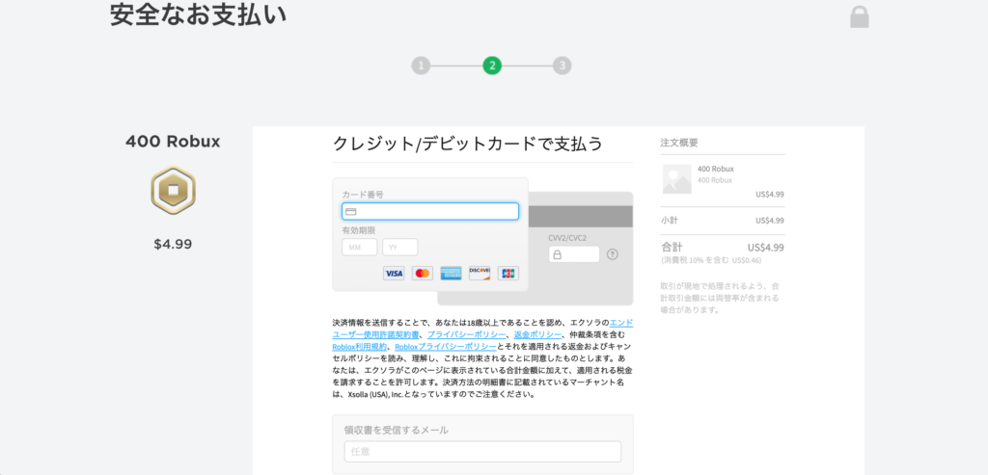
Task: Click the exchange rate notice text
Action: tap(720, 298)
